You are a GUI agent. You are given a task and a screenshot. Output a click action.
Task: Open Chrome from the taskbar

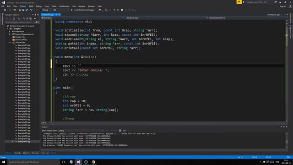[93, 162]
